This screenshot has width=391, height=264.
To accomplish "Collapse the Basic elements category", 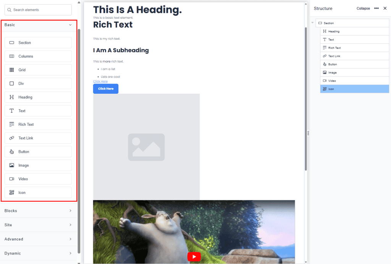I will pos(70,25).
